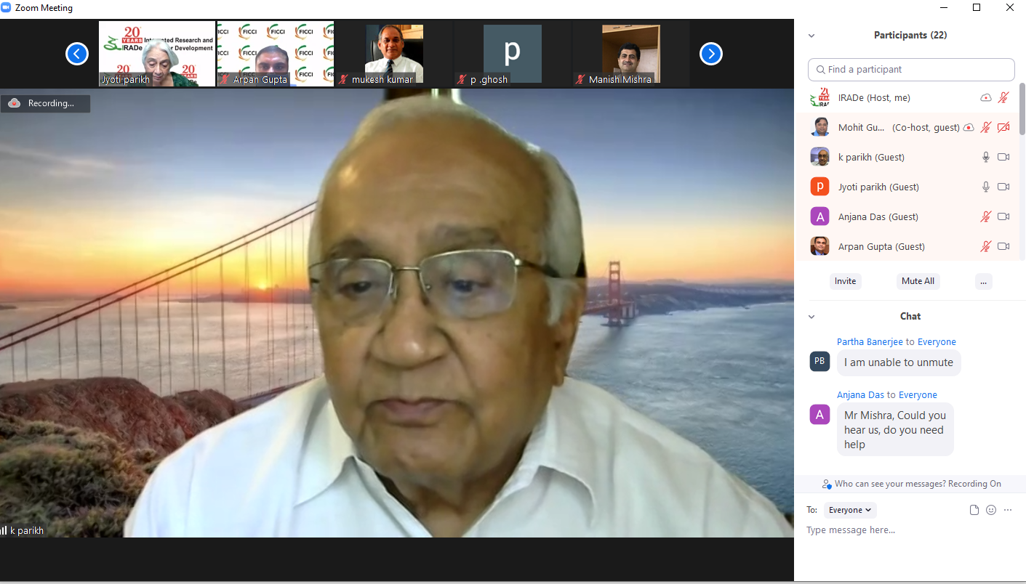Open the Everyone recipient dropdown
The width and height of the screenshot is (1026, 584).
click(x=850, y=510)
